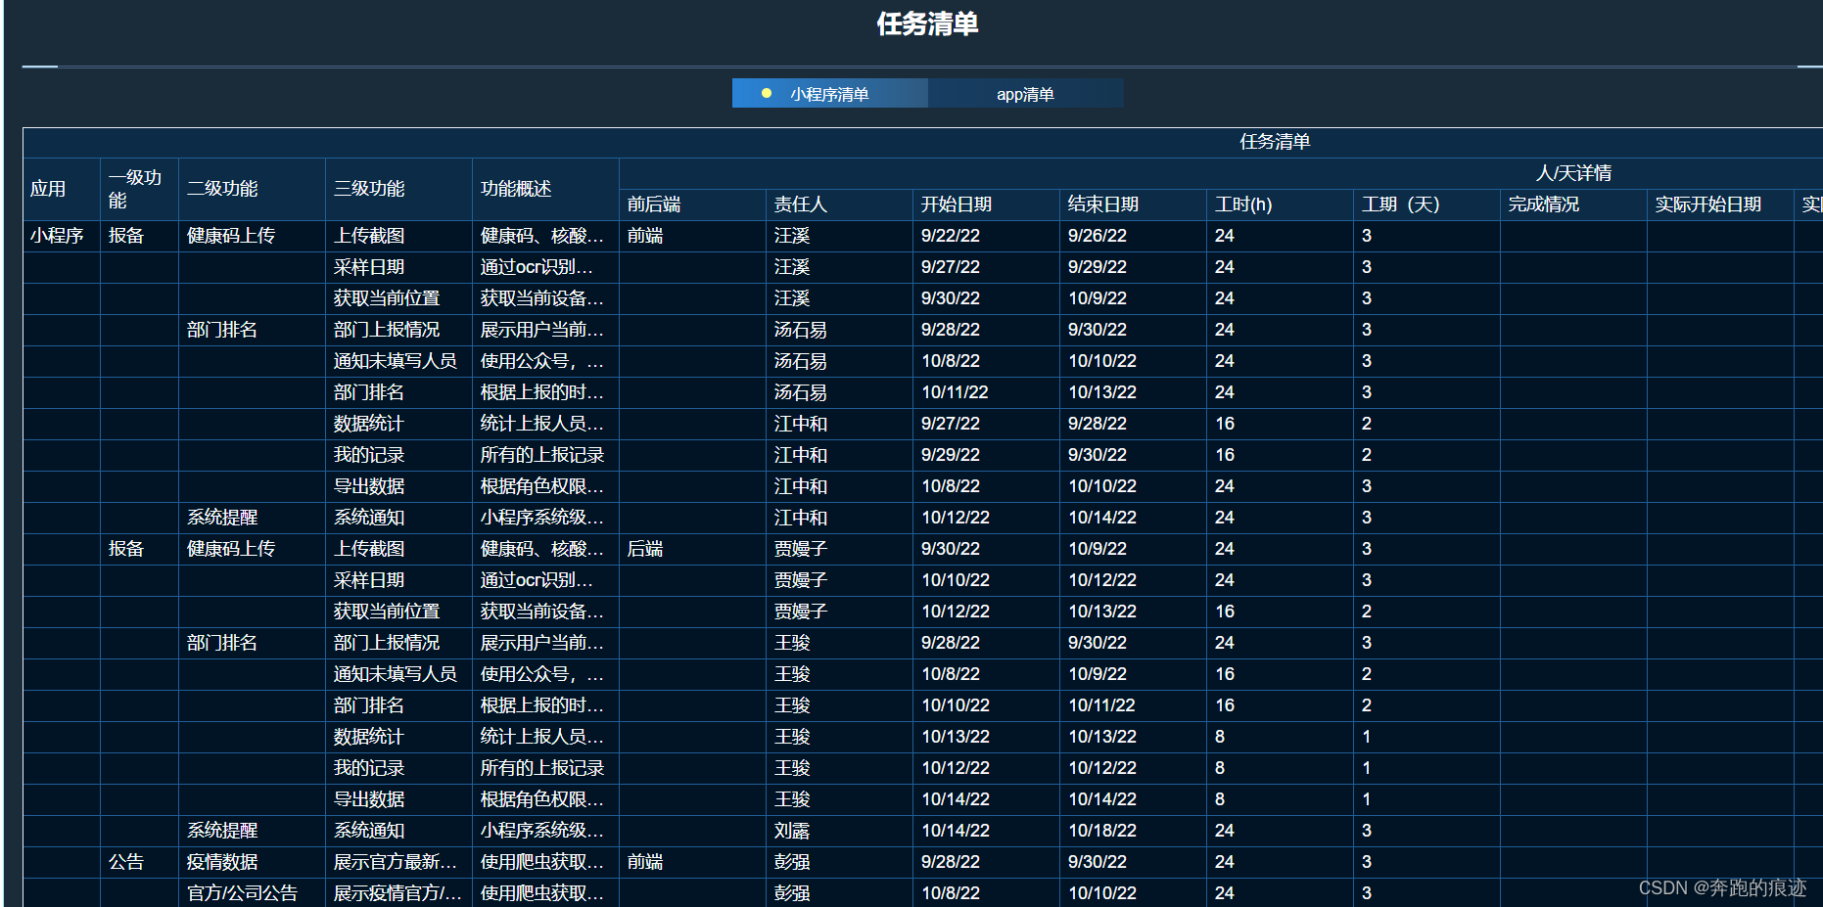Click the 三级功能 column header
This screenshot has width=1823, height=907.
pyautogui.click(x=398, y=189)
